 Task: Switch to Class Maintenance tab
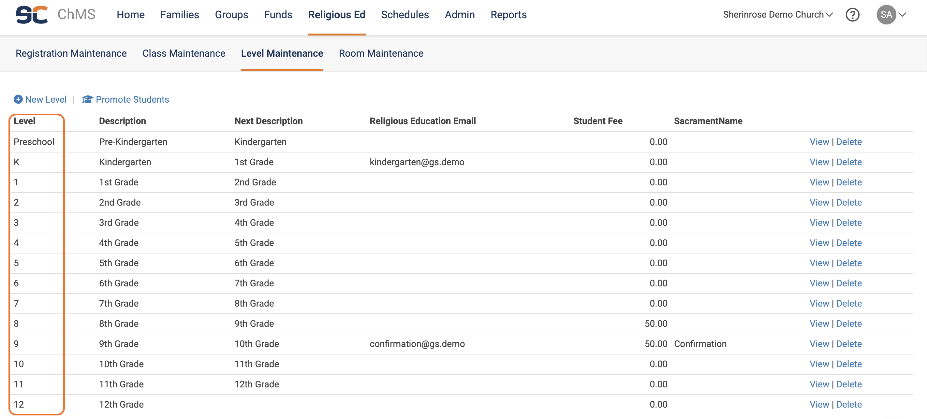[x=184, y=53]
